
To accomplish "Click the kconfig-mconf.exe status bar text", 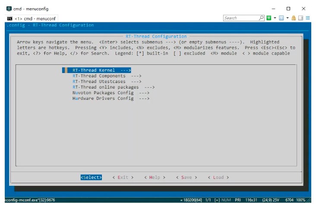I will (x=30, y=200).
